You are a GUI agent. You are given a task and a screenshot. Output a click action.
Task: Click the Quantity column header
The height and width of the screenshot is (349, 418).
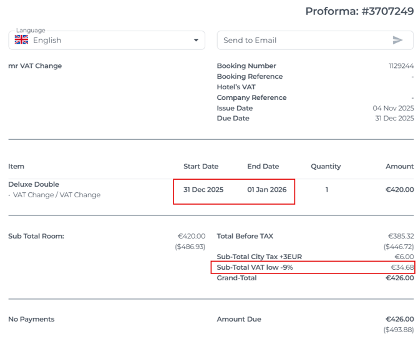coord(326,166)
